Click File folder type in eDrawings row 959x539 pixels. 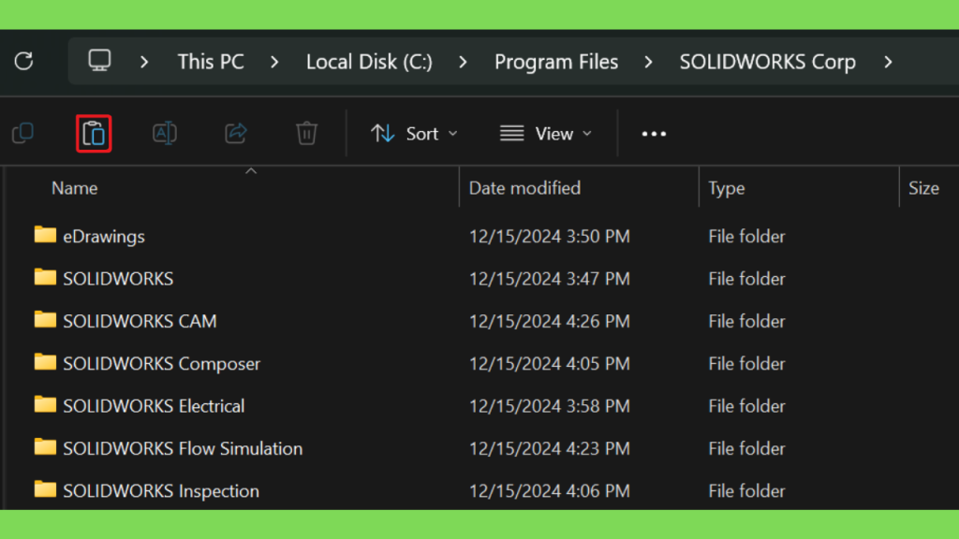(746, 237)
